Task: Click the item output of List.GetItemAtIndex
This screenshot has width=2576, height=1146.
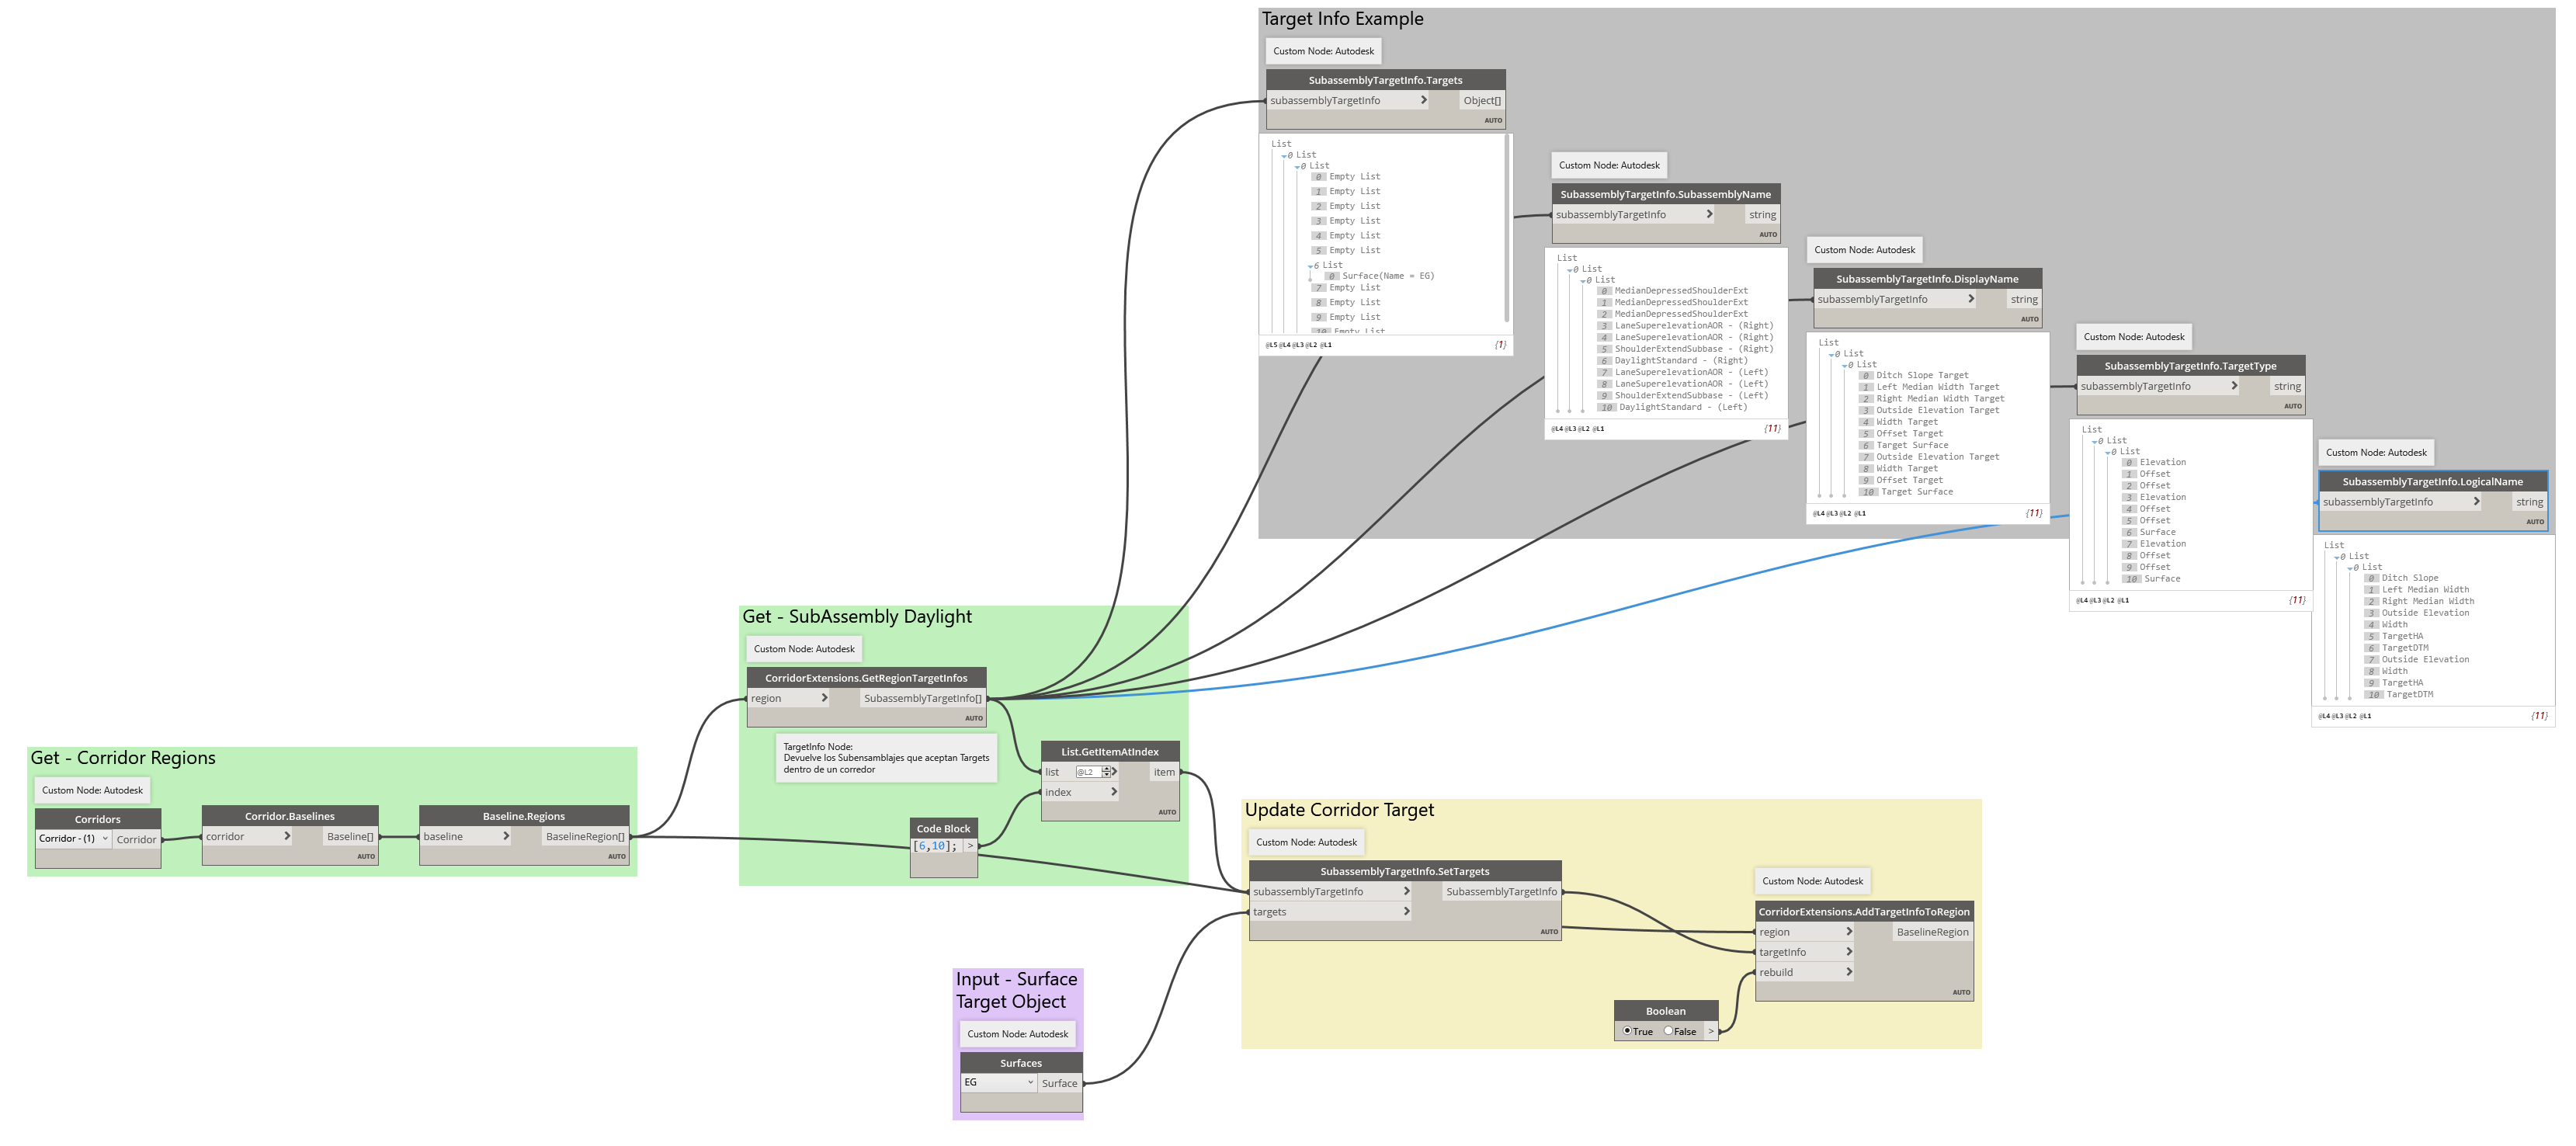Action: (1164, 772)
